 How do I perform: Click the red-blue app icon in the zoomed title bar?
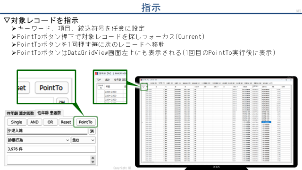(x=97, y=73)
